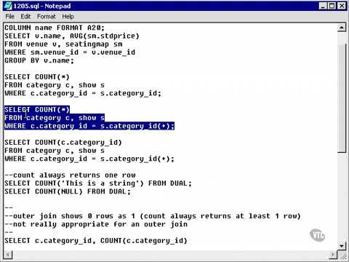Open the Edit menu
349x262 pixels.
coord(25,17)
